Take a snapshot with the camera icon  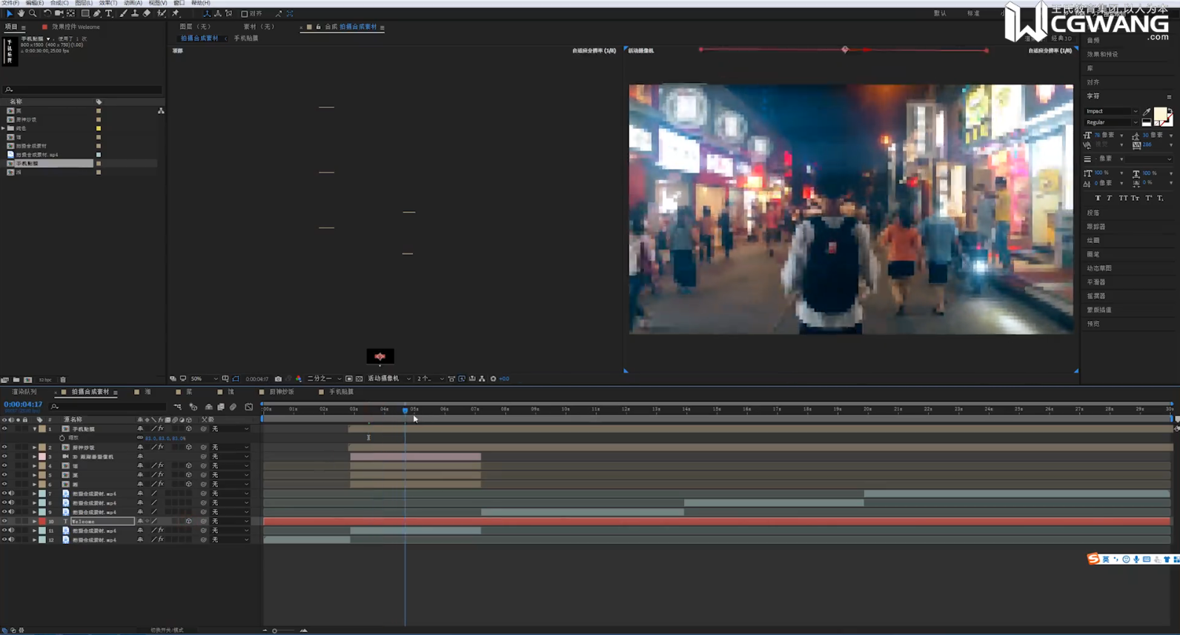pyautogui.click(x=278, y=379)
